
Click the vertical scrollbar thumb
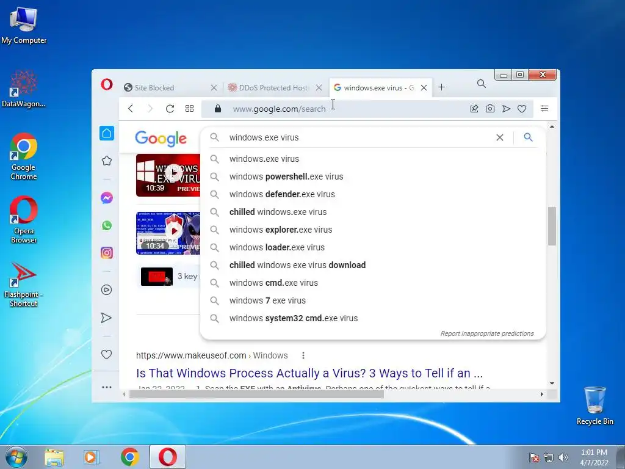pyautogui.click(x=552, y=226)
